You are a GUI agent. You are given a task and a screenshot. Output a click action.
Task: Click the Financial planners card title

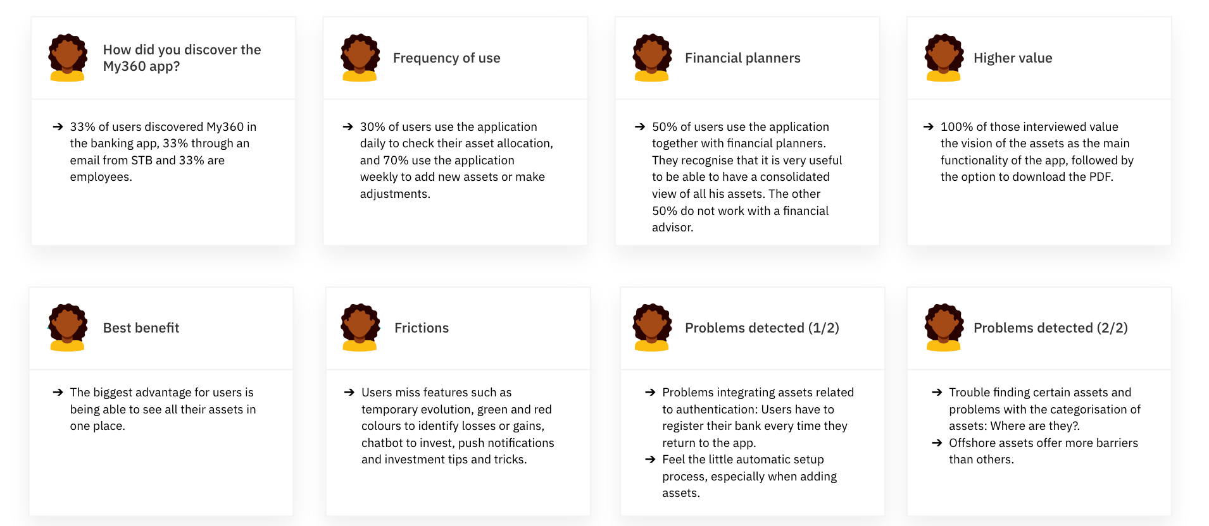742,58
